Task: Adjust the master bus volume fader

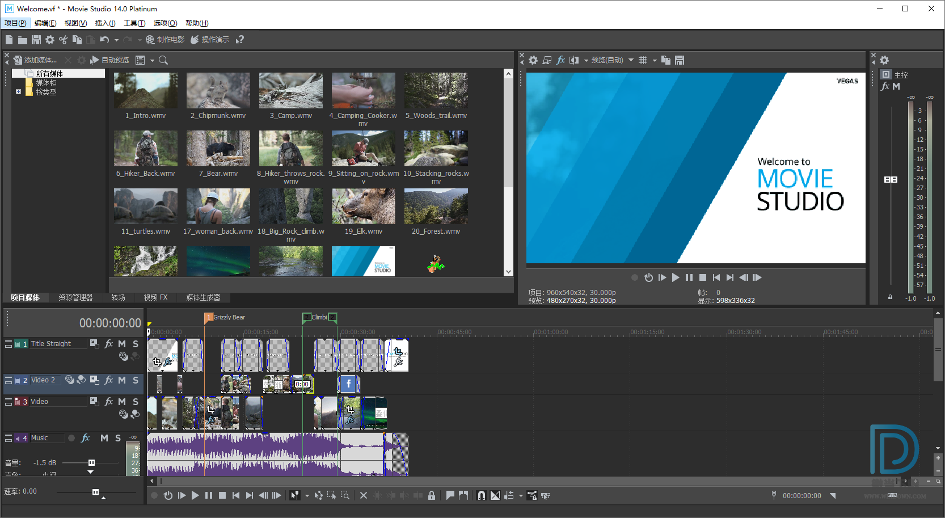Action: coord(891,179)
